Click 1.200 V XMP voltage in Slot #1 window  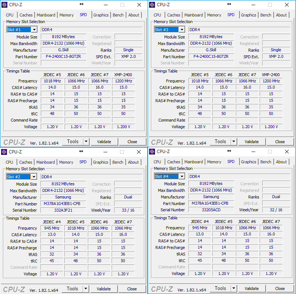123,127
